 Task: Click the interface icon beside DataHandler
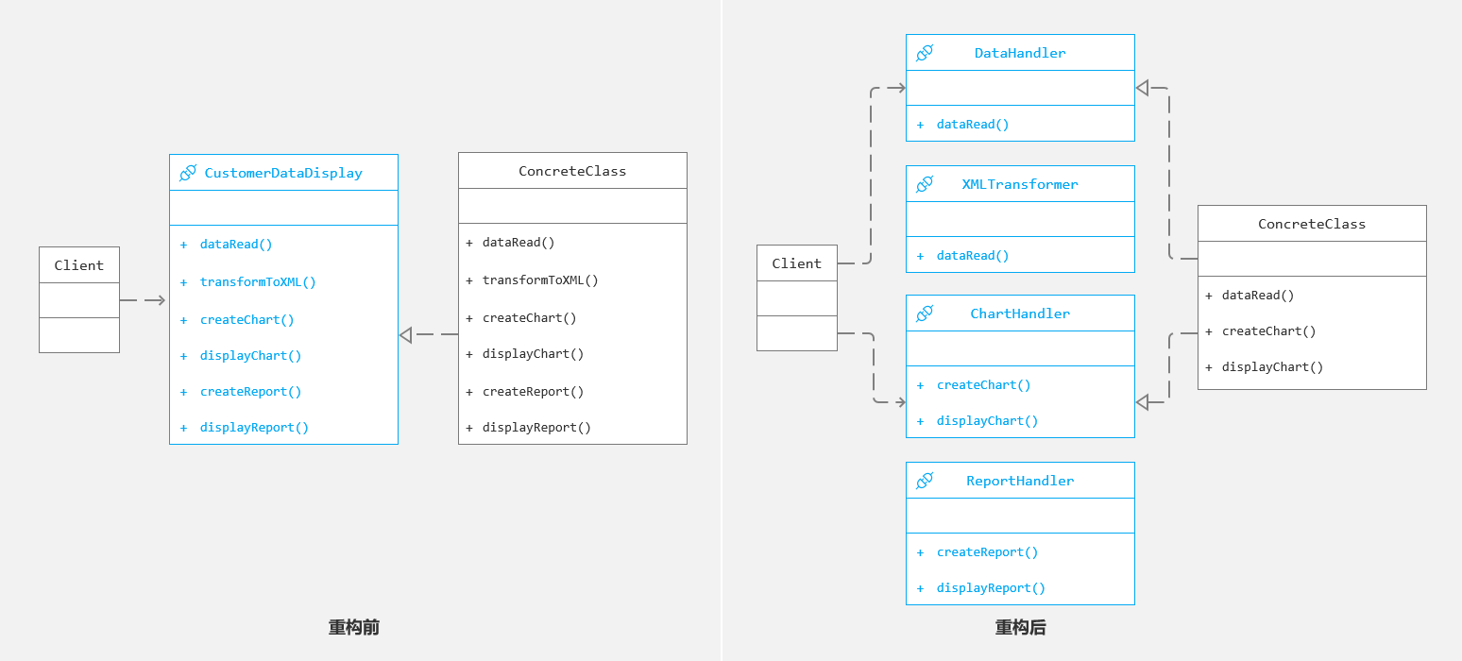point(925,53)
